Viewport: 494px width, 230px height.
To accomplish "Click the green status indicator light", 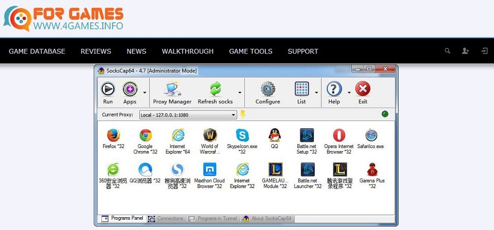I will (x=385, y=114).
